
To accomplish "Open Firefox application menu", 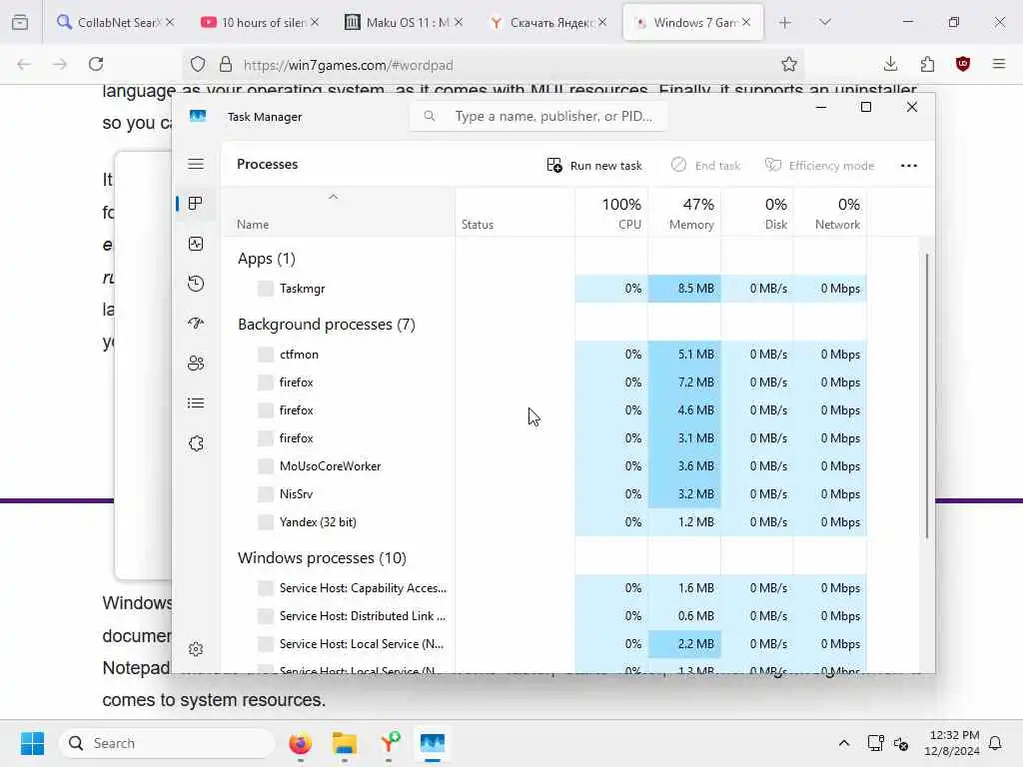I will (x=999, y=64).
